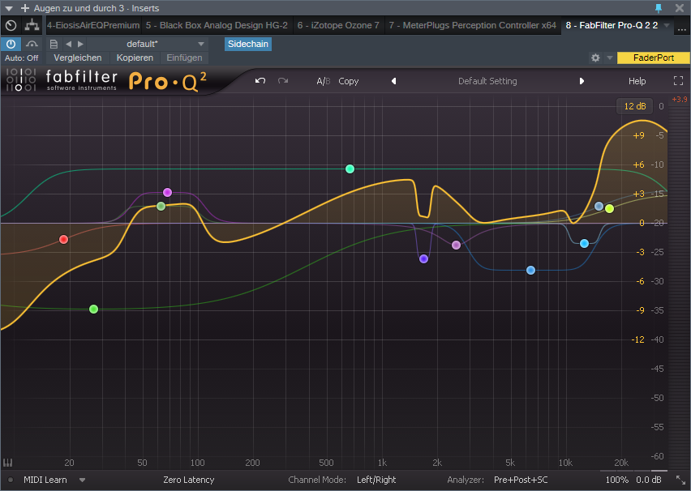Switch to 4-EiosisAirEQPremium tab

click(93, 26)
